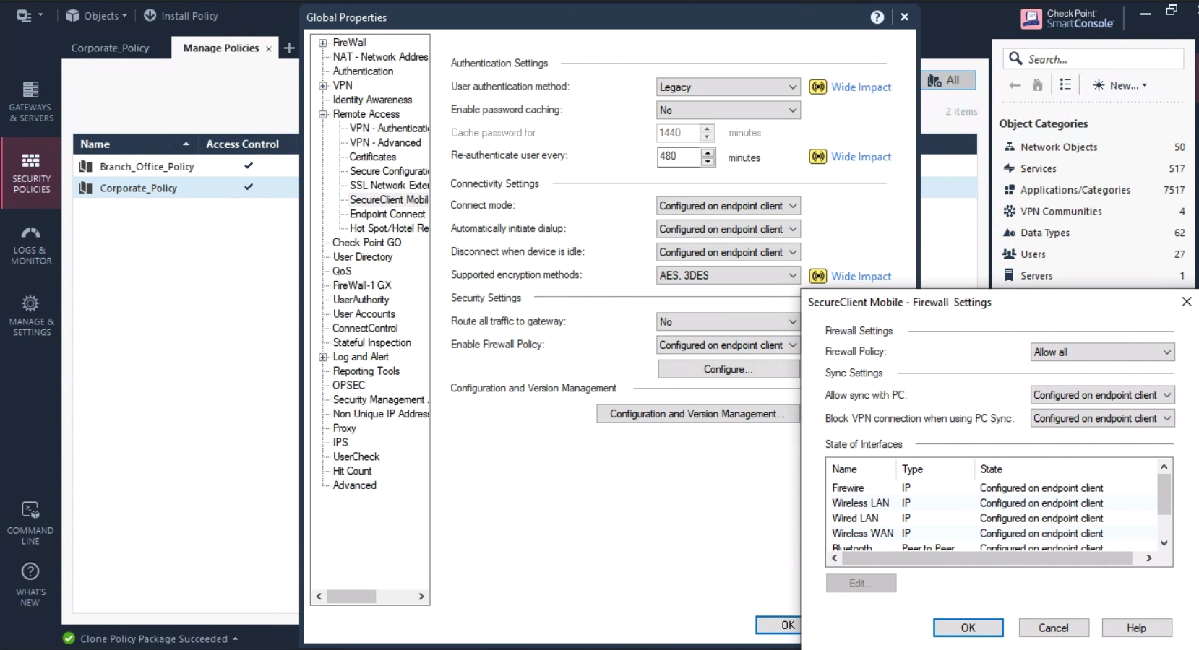Open the Gateways & Servers view

(30, 100)
